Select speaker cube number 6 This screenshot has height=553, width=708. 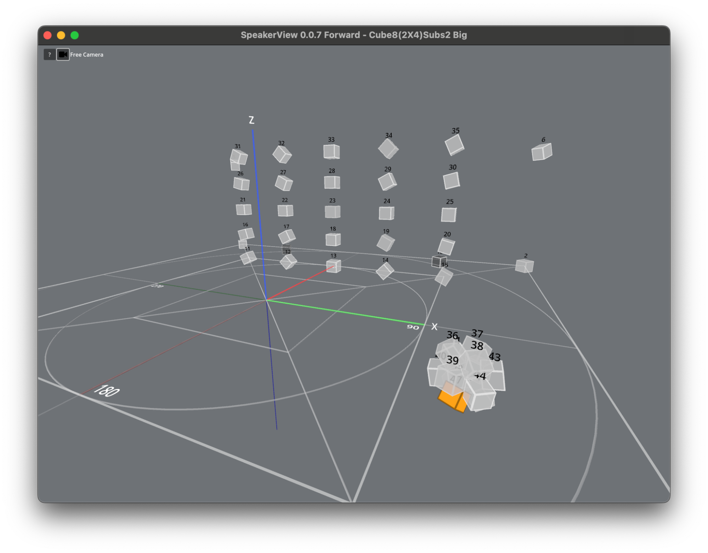coord(542,152)
